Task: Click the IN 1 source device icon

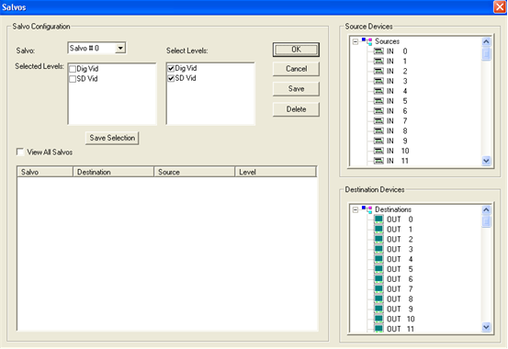Action: (378, 62)
